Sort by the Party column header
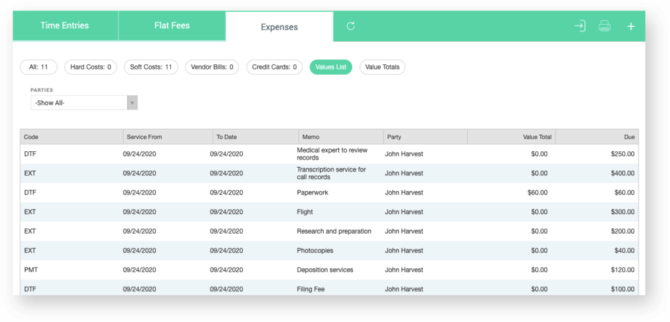Viewport: 670px width, 322px height. tap(425, 137)
